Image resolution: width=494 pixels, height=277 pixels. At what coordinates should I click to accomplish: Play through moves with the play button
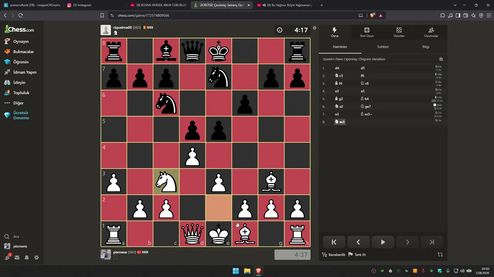[x=383, y=242]
